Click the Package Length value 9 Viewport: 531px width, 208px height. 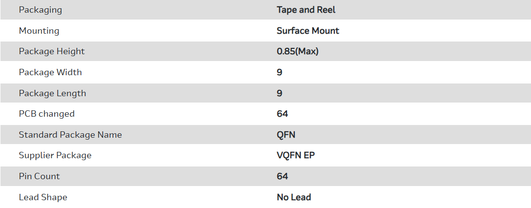pos(280,93)
